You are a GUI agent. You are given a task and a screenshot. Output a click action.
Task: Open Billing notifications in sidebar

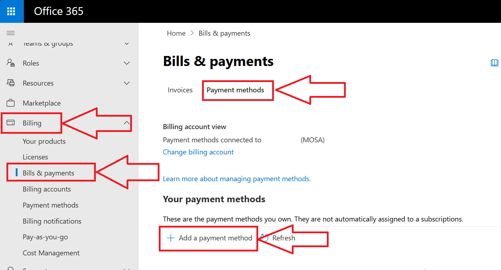[52, 221]
